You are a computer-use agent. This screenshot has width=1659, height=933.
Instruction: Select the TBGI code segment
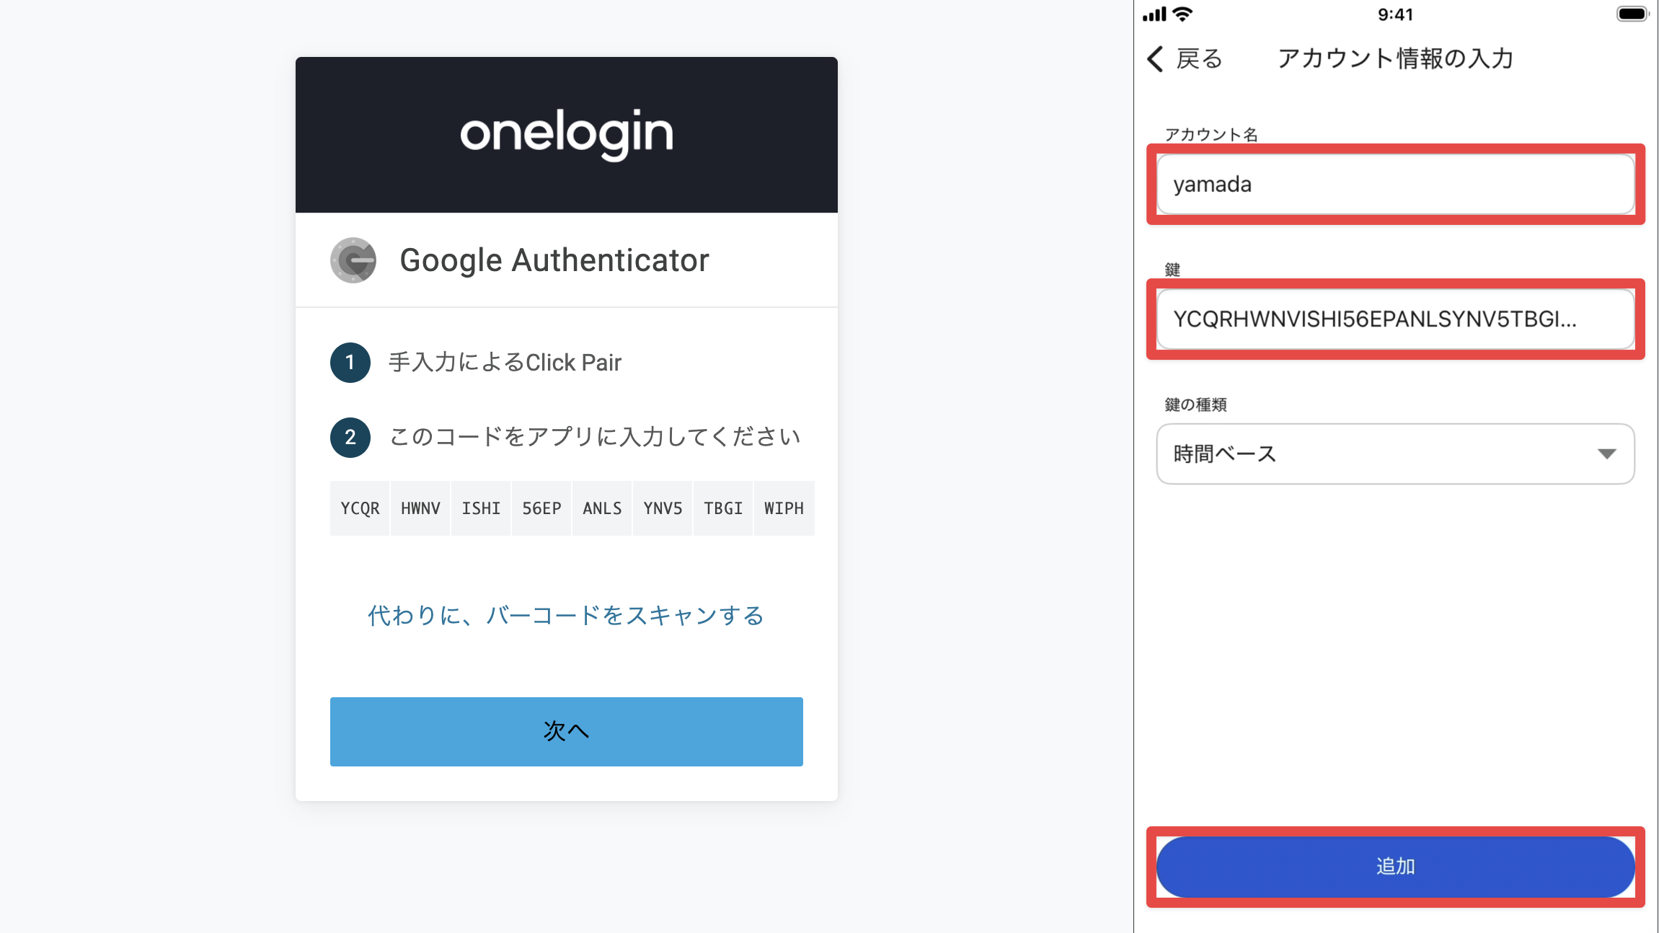tap(723, 508)
